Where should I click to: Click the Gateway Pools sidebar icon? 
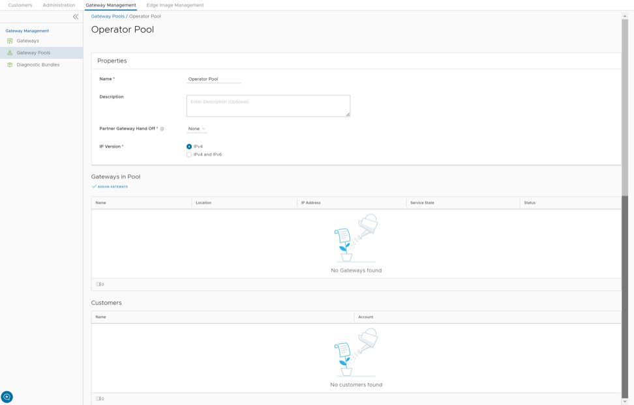point(10,53)
